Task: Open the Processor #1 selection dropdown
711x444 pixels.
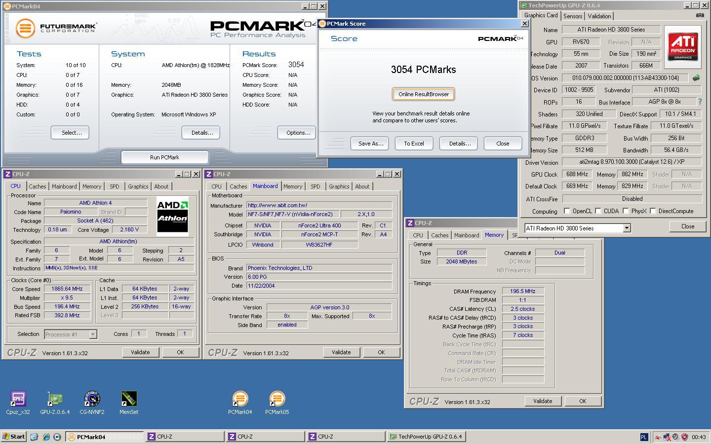Action: click(93, 334)
